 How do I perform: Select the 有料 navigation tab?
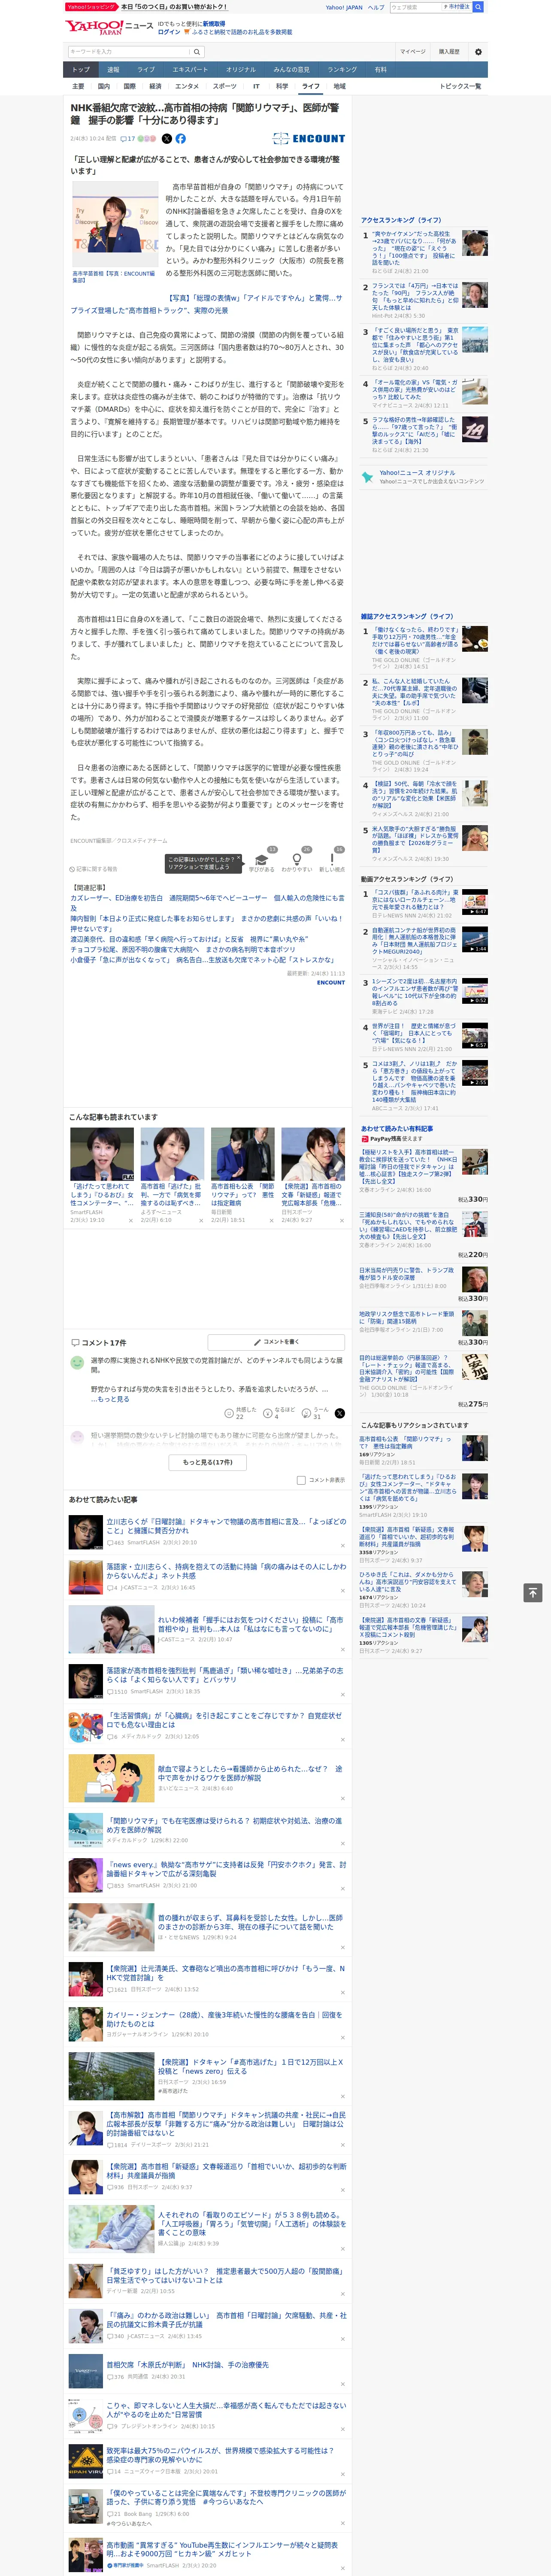(x=380, y=70)
